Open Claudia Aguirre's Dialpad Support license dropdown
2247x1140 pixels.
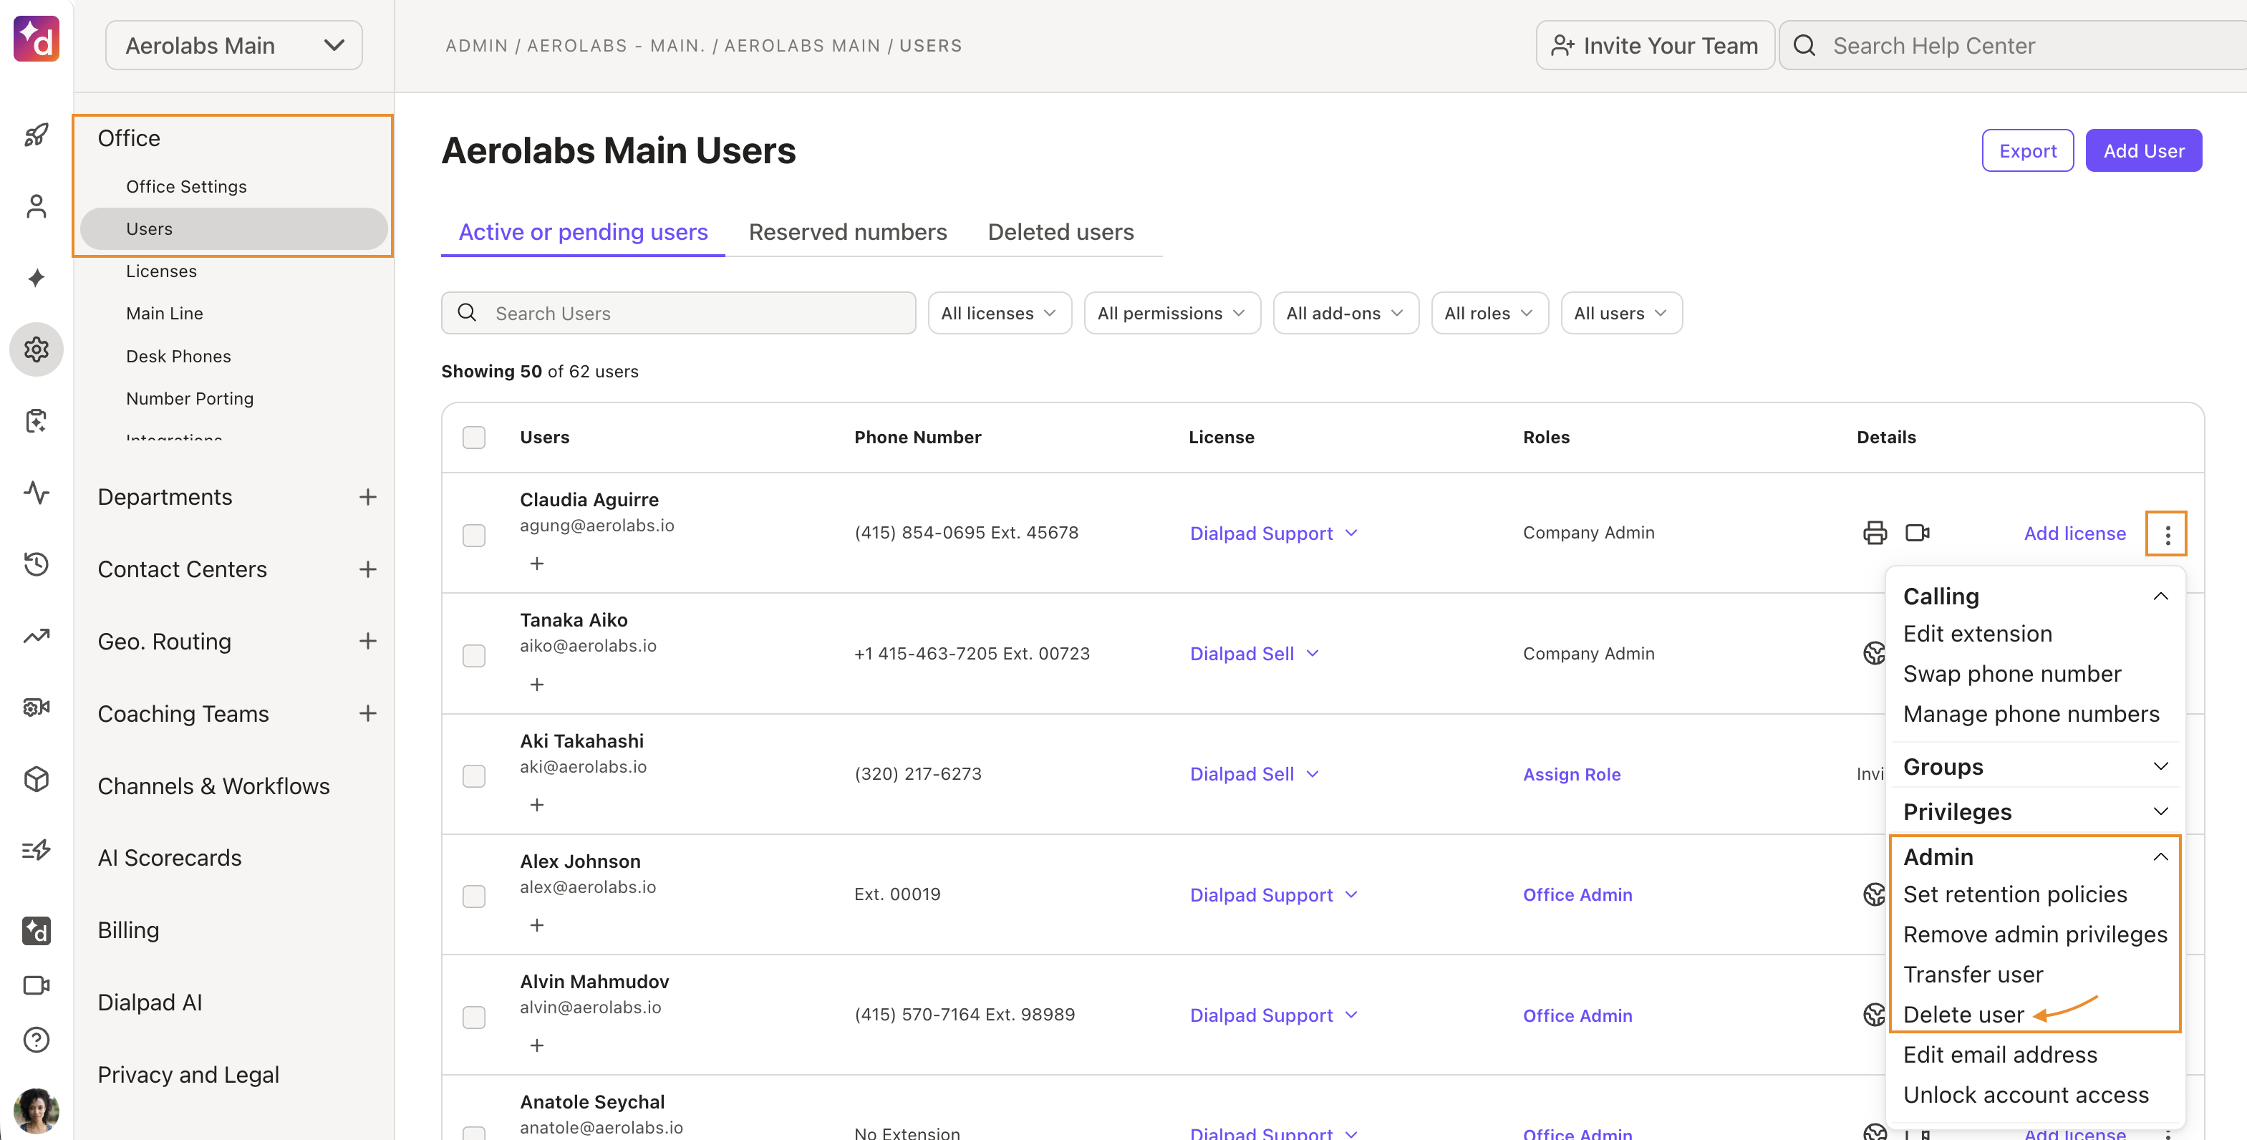coord(1275,533)
